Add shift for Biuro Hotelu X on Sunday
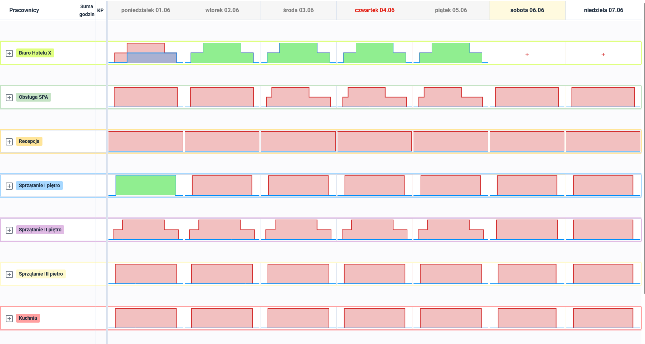The image size is (645, 344). pyautogui.click(x=603, y=55)
